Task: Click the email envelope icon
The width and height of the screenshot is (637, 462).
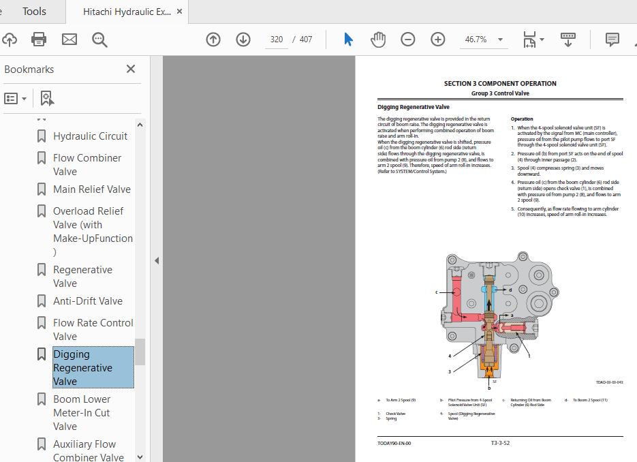Action: 69,40
